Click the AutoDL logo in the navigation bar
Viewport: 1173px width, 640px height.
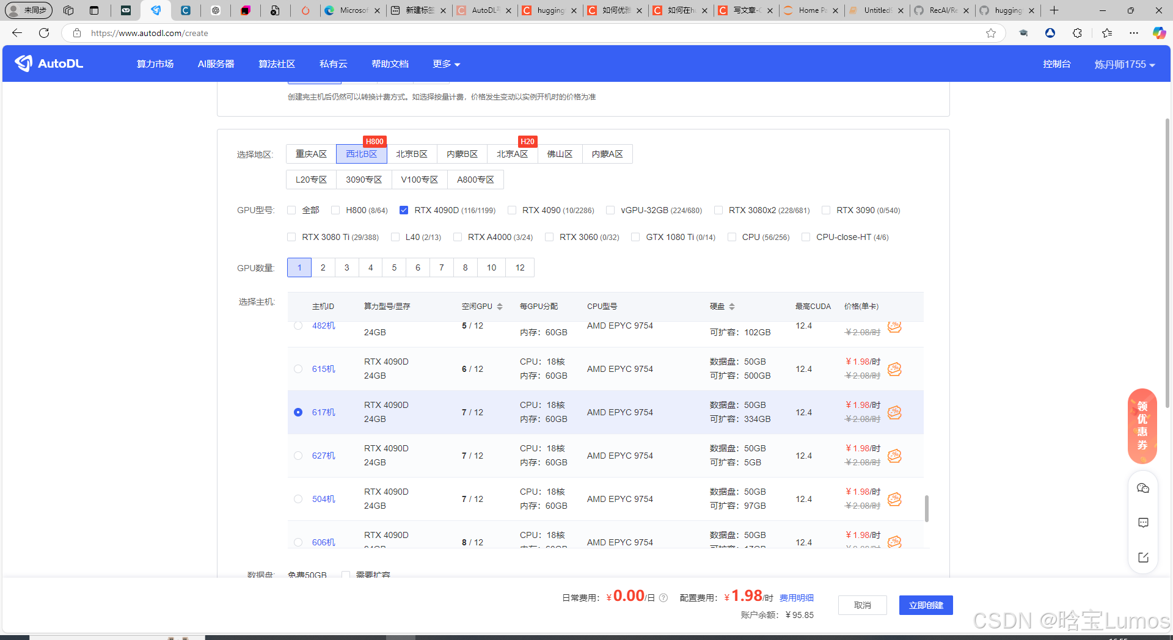[48, 64]
